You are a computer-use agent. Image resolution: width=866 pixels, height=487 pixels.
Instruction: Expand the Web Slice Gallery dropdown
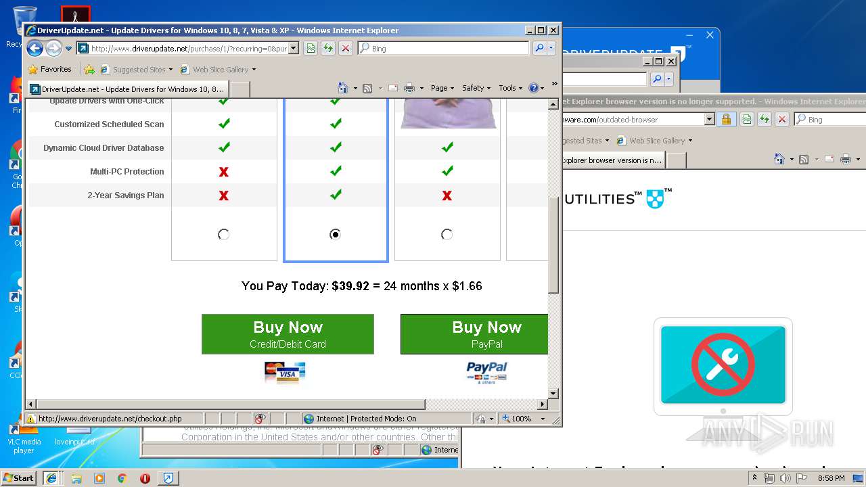[x=254, y=69]
